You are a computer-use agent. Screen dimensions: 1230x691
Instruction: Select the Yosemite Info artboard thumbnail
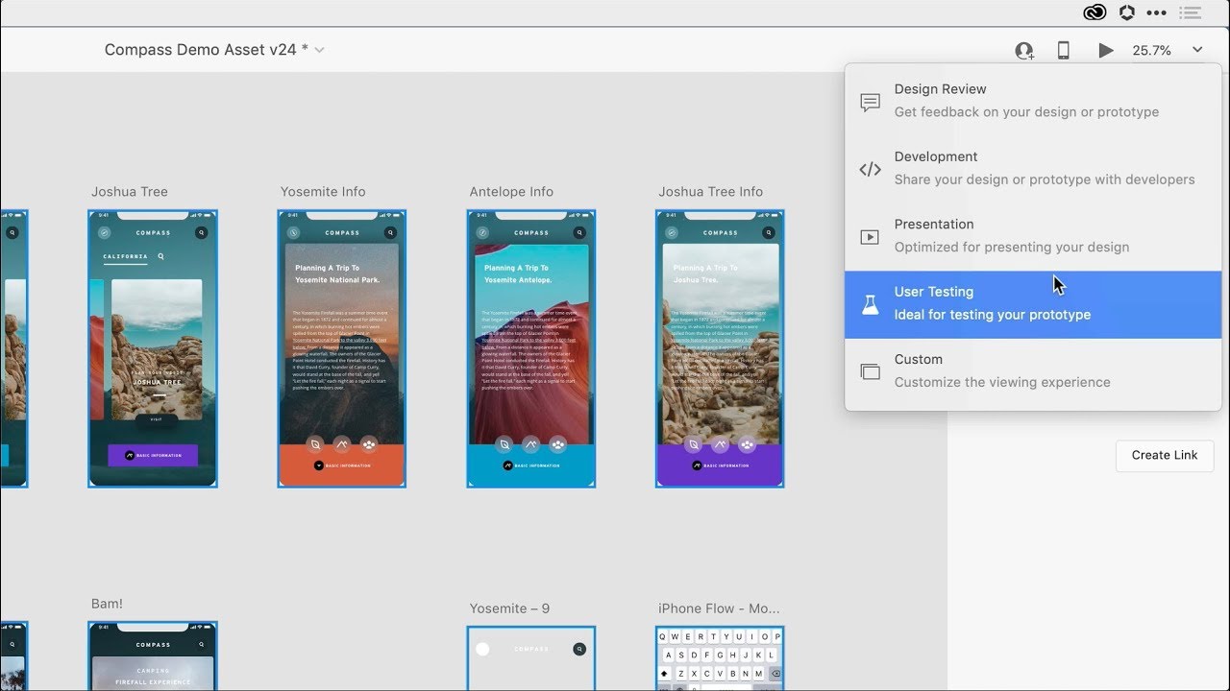click(x=342, y=348)
